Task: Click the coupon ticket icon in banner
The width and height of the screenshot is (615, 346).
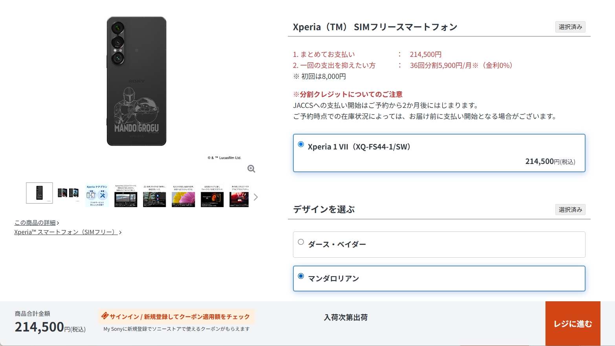Action: [105, 316]
